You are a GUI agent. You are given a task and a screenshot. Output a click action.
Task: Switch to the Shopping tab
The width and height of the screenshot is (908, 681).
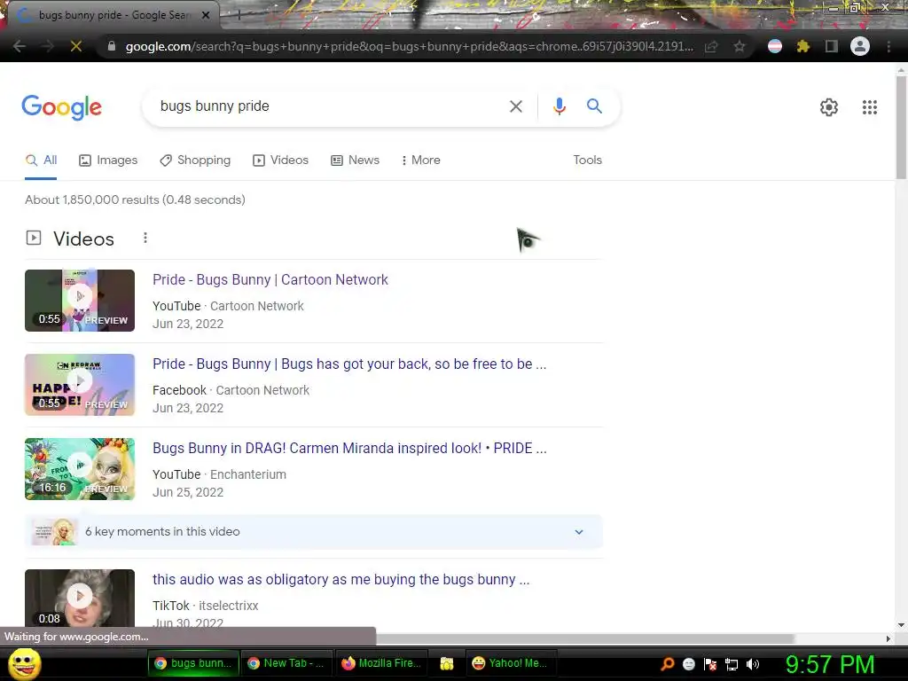[x=195, y=160]
